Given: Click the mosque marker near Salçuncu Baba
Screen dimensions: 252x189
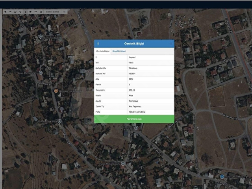Looking at the screenshot, I should (x=41, y=37).
